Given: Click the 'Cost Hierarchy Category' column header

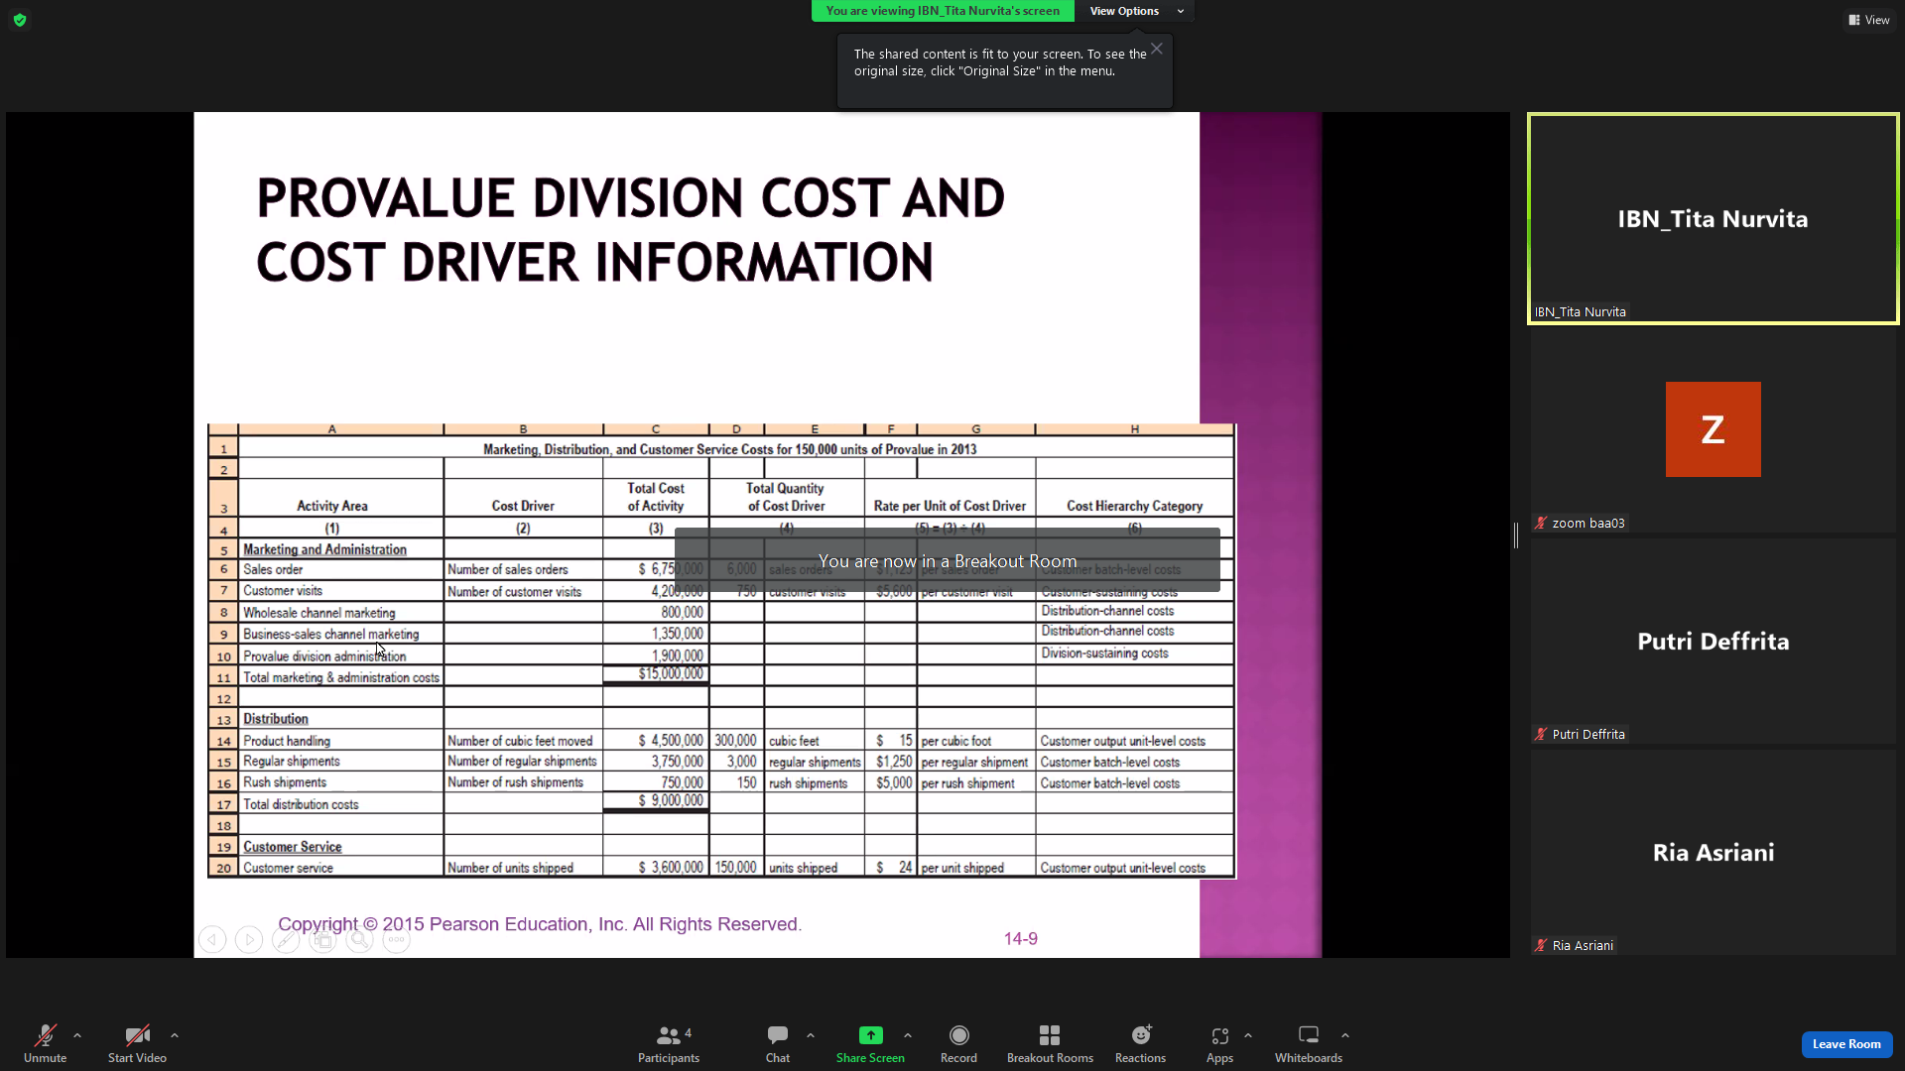Looking at the screenshot, I should click(1134, 506).
